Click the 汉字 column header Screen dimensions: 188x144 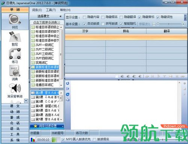[85, 31]
